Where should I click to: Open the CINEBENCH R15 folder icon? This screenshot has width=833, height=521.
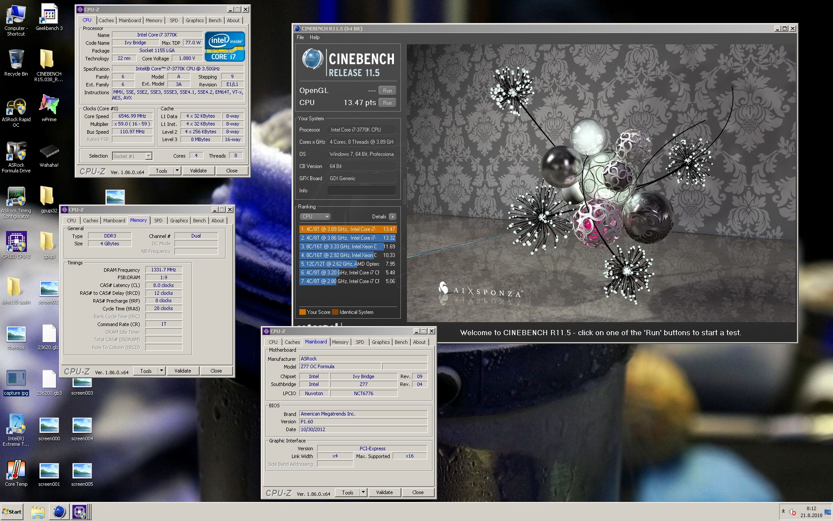point(49,65)
